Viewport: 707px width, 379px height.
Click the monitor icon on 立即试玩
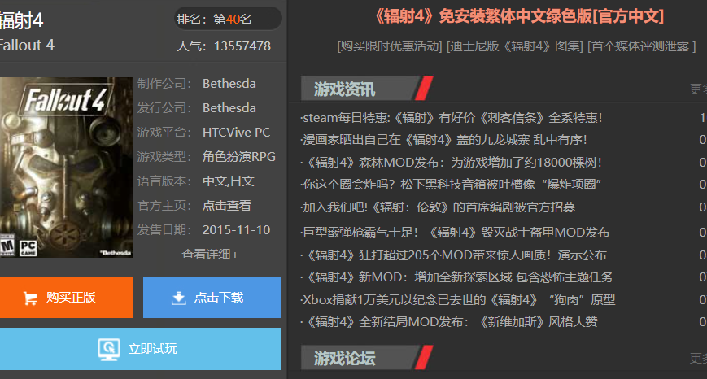tap(109, 349)
